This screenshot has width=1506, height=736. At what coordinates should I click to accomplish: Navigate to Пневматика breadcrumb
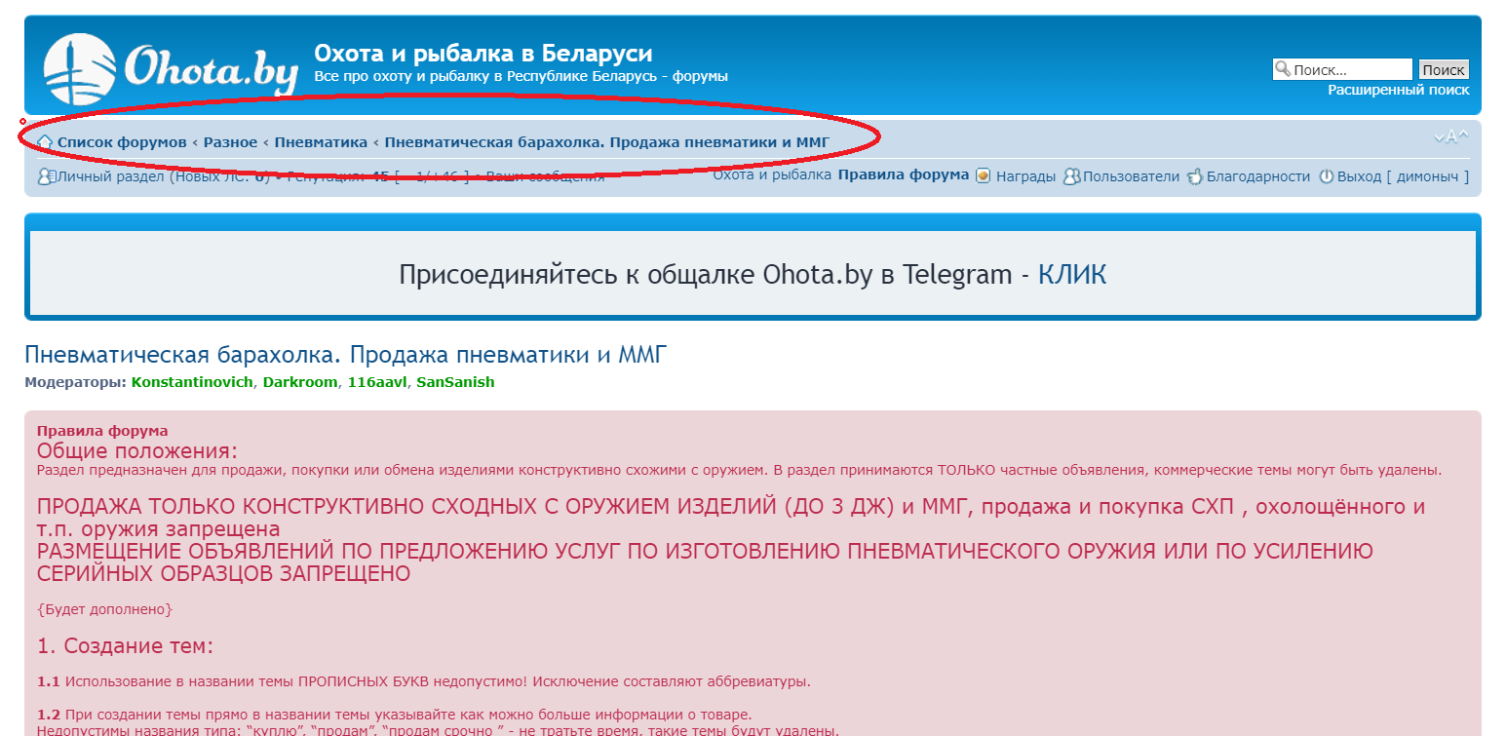(x=321, y=142)
